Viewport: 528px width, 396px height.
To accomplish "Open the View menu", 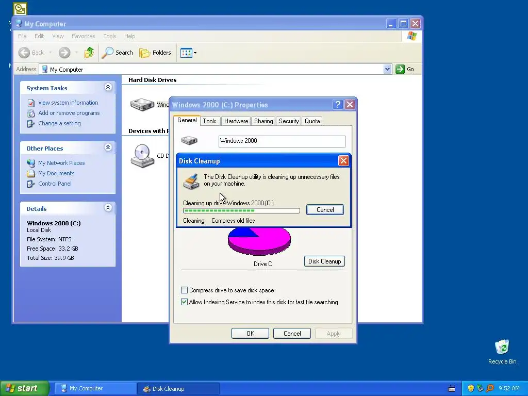I will [58, 36].
